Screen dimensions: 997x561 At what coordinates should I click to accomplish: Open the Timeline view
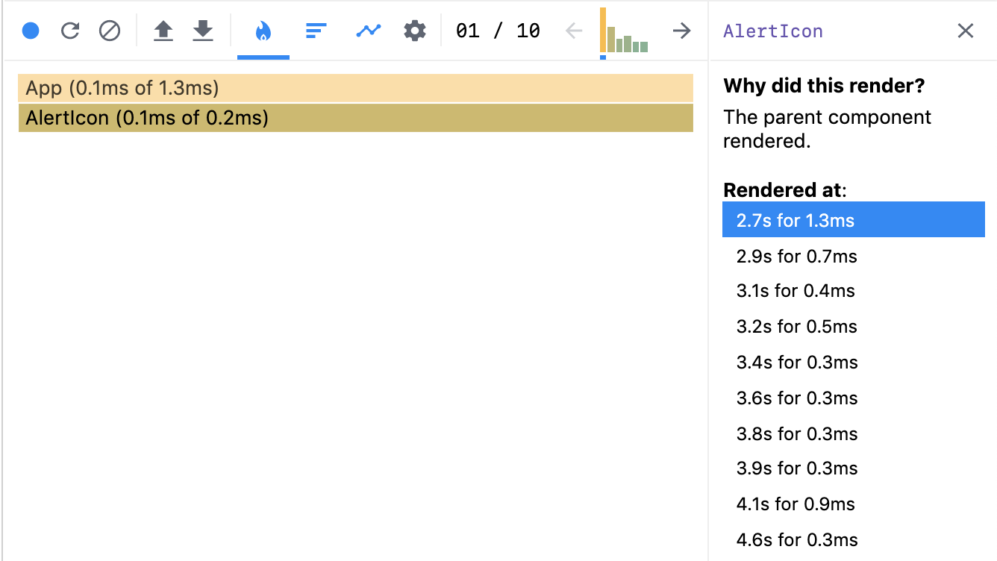pyautogui.click(x=368, y=31)
